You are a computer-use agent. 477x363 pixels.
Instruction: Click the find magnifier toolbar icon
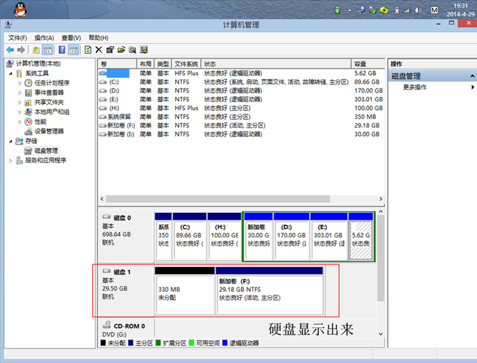pyautogui.click(x=132, y=50)
